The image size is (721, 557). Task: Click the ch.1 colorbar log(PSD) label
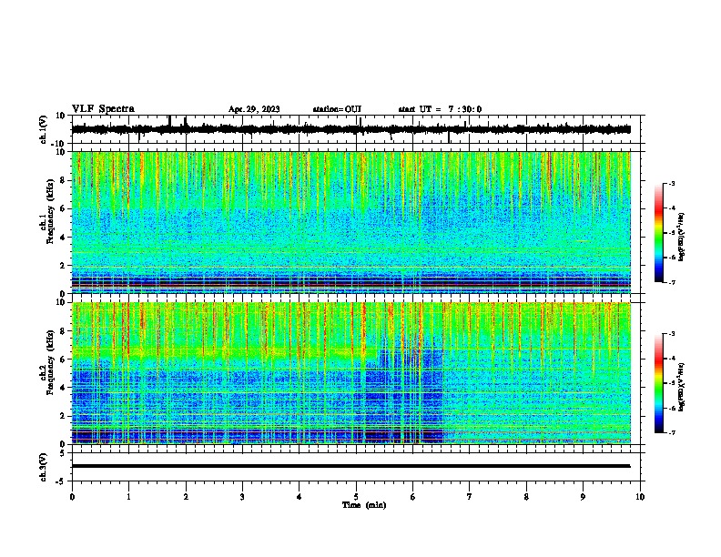click(x=682, y=238)
